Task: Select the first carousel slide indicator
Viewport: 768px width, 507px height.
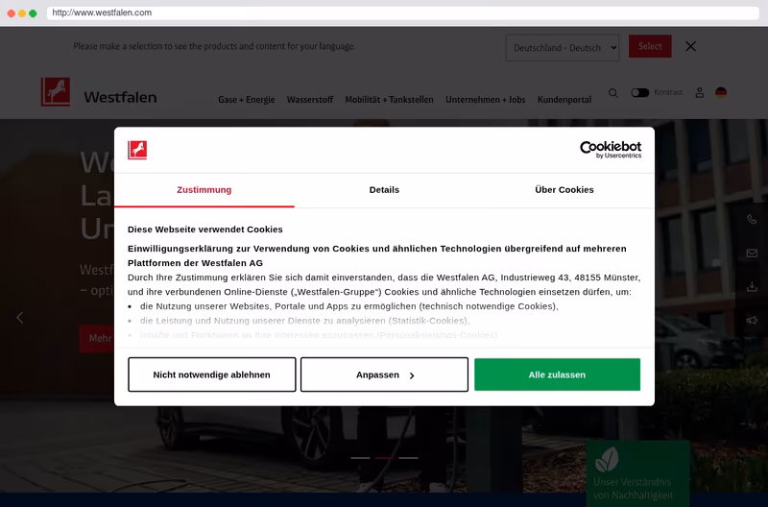Action: tap(360, 458)
